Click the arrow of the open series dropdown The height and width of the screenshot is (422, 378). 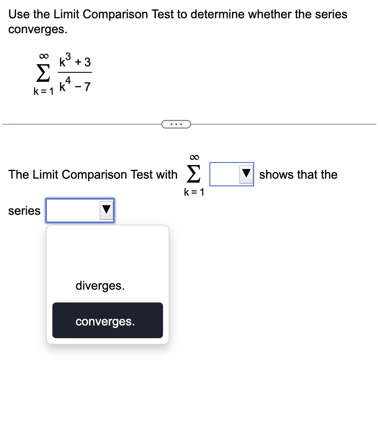[106, 210]
